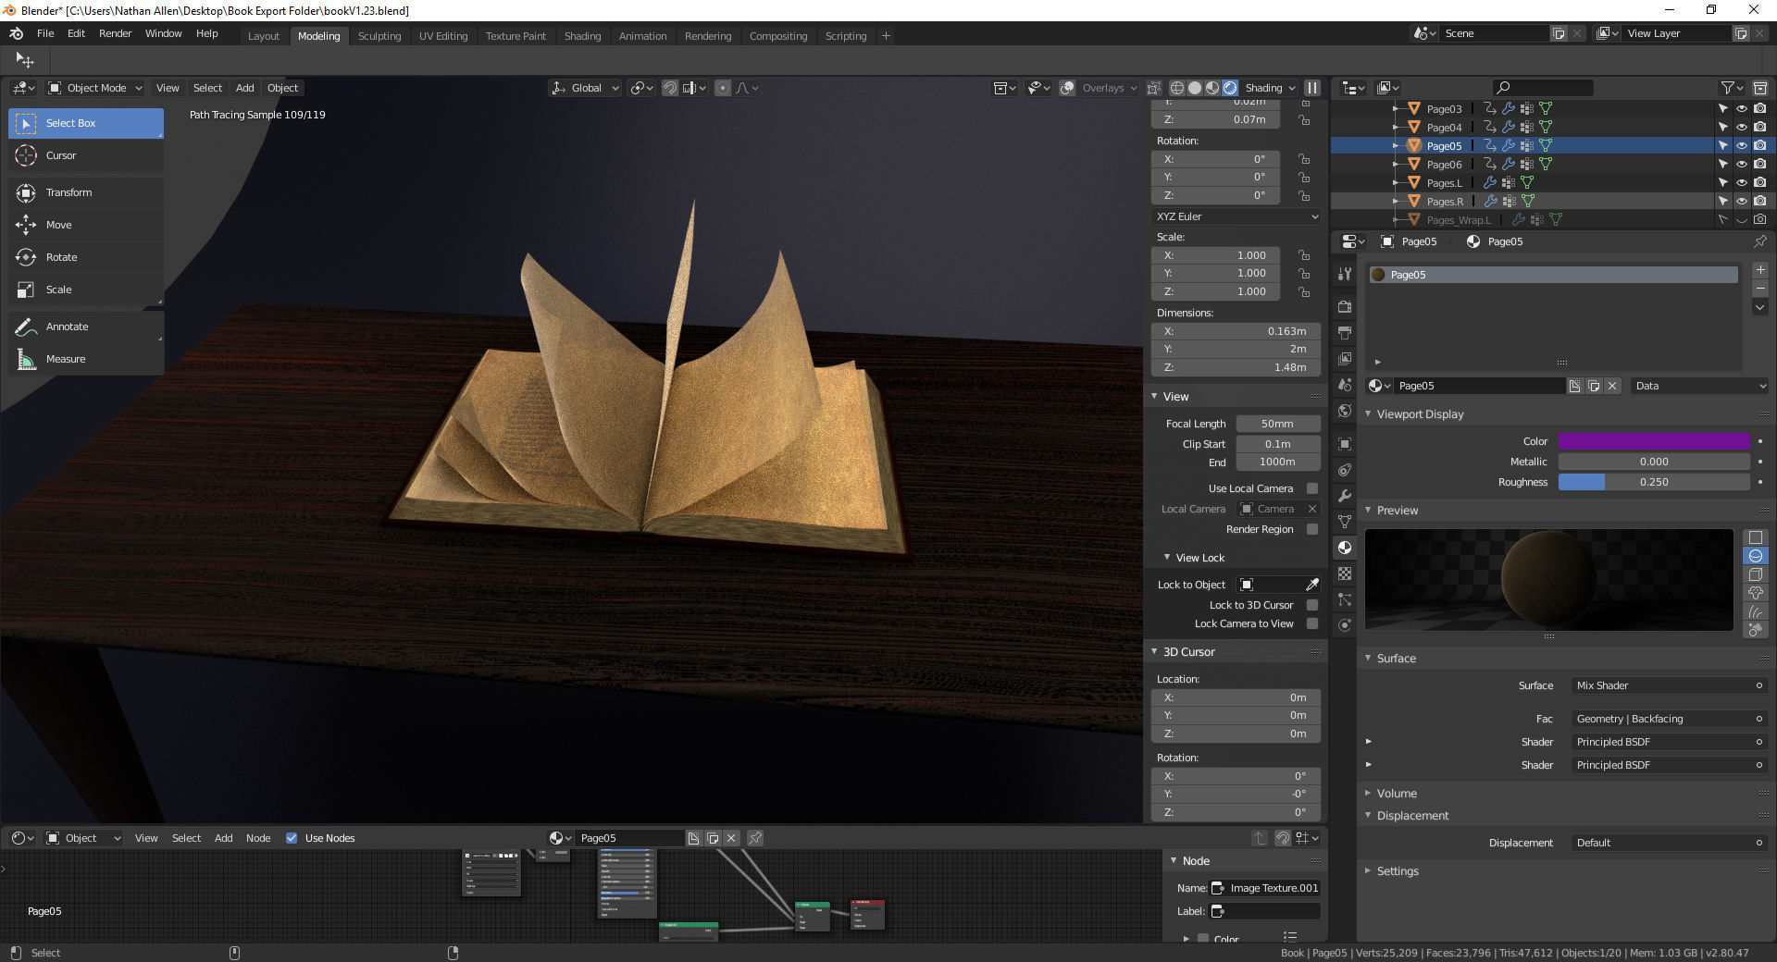Adjust the Metallic slider
Viewport: 1777px width, 962px height.
pyautogui.click(x=1654, y=462)
